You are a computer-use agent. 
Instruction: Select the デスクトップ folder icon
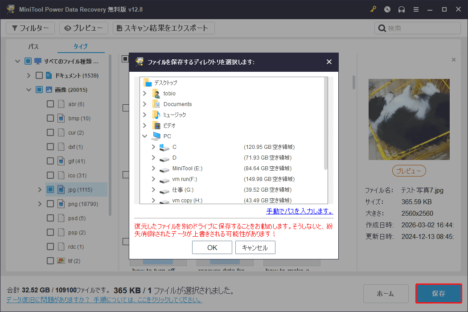(x=148, y=82)
